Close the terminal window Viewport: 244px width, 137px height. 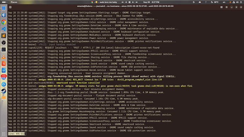click(241, 7)
